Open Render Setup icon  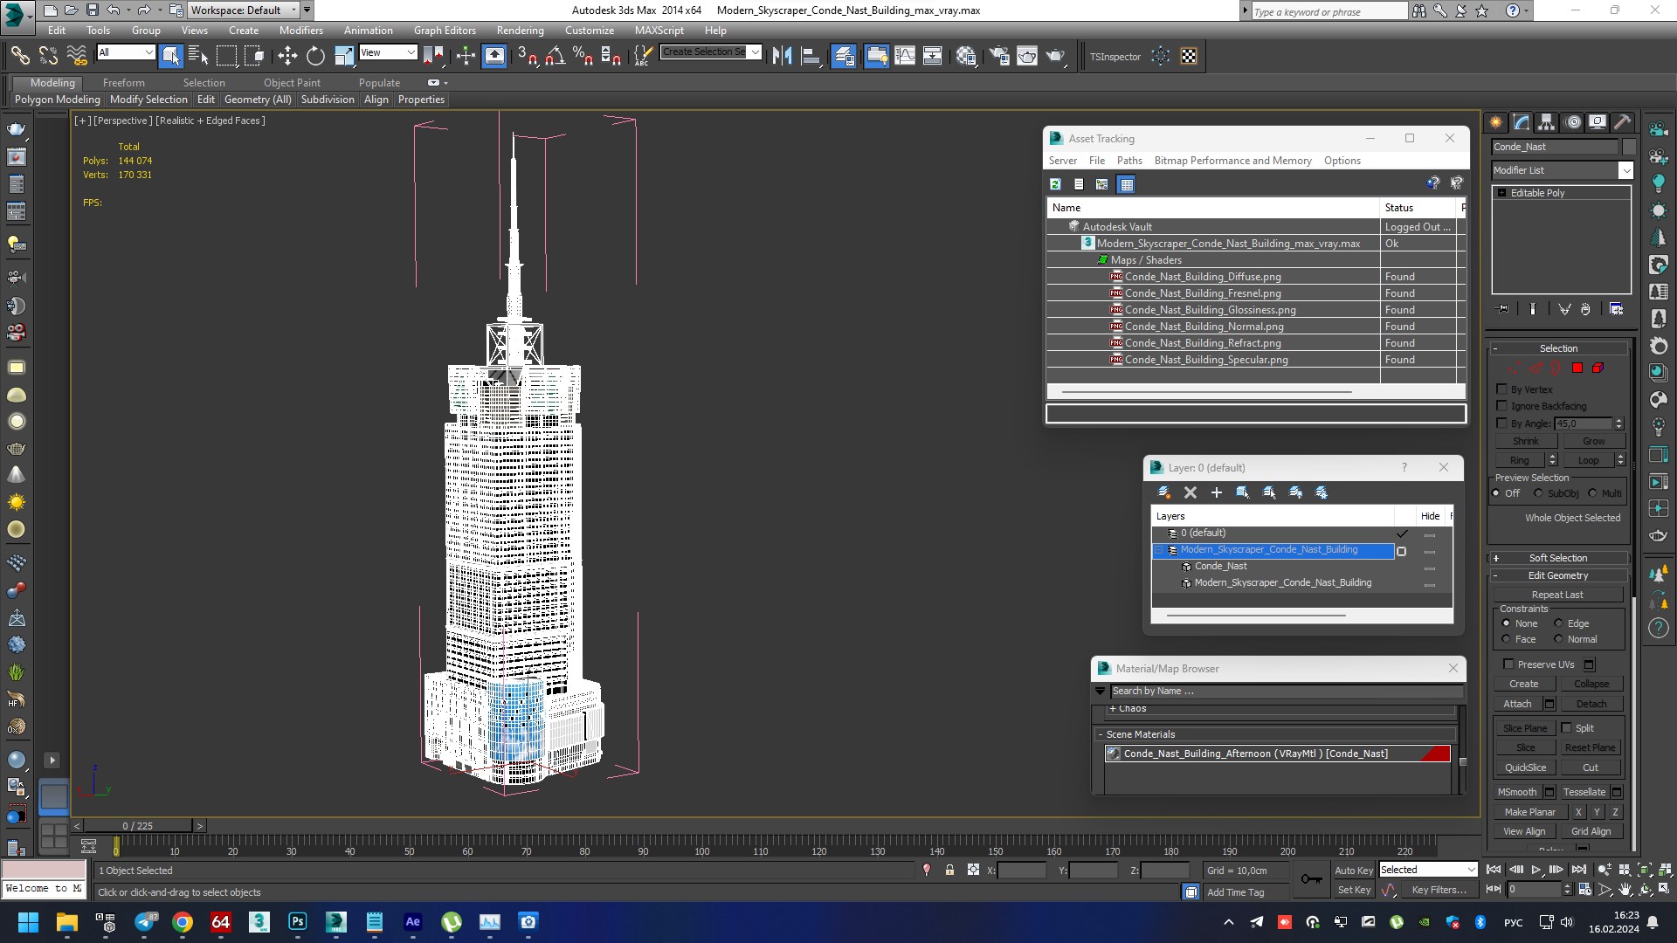(998, 56)
